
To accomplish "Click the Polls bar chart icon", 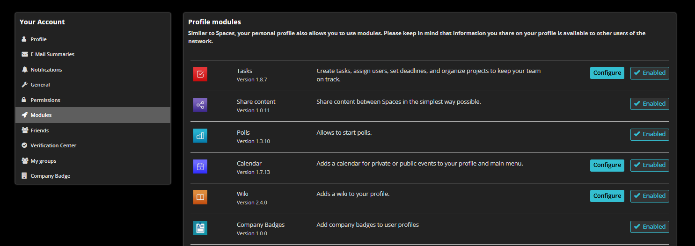I will (200, 136).
